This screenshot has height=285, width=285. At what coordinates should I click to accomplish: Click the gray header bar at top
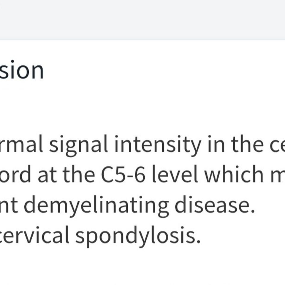point(142,20)
